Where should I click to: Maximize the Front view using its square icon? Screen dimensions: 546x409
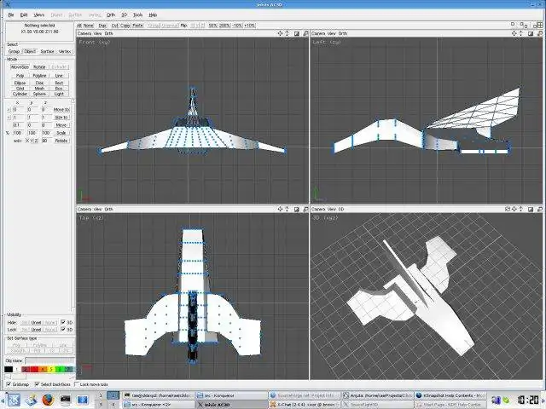[297, 34]
